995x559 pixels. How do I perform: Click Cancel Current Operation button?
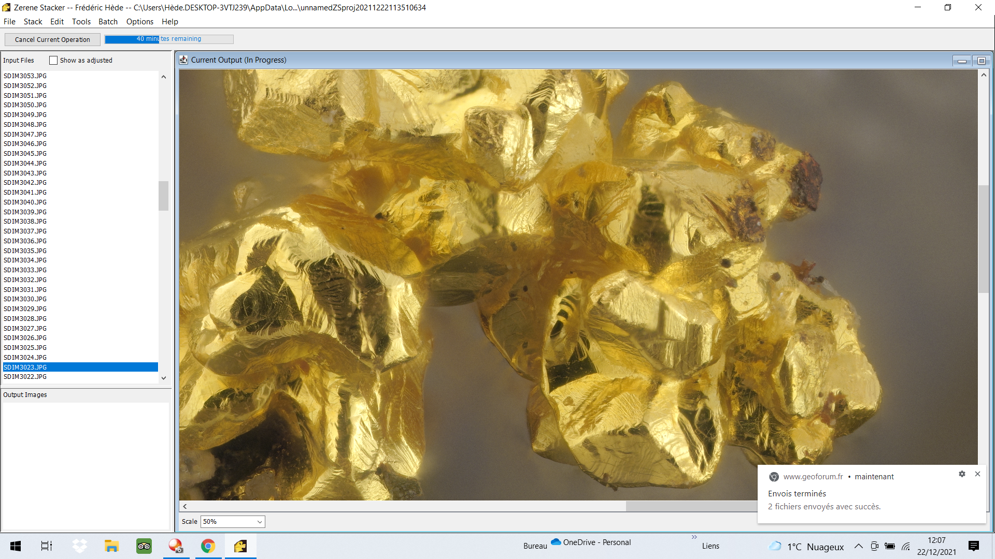[x=52, y=39]
